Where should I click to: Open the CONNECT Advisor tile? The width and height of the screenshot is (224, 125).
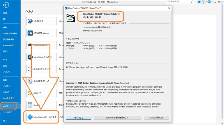coord(41,33)
